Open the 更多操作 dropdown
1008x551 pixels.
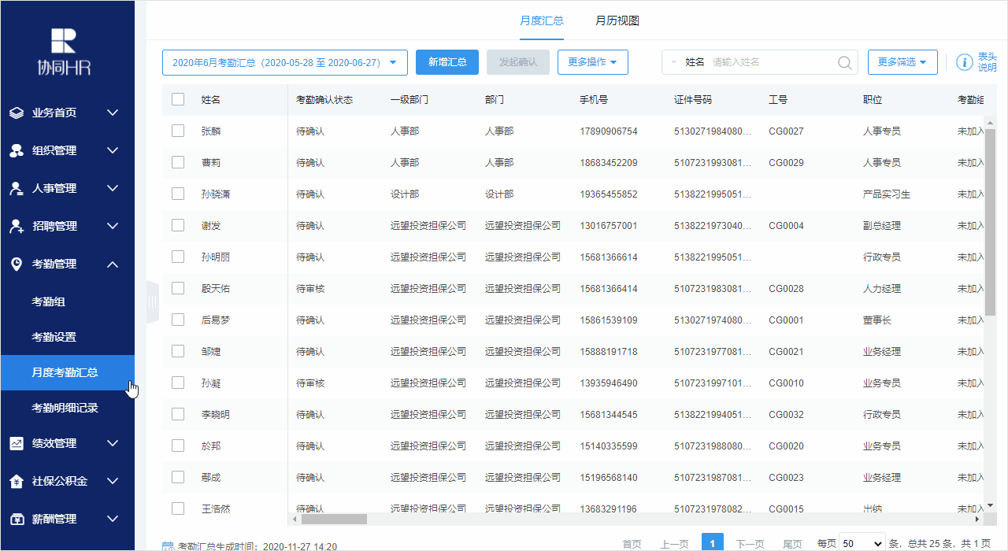tap(593, 62)
